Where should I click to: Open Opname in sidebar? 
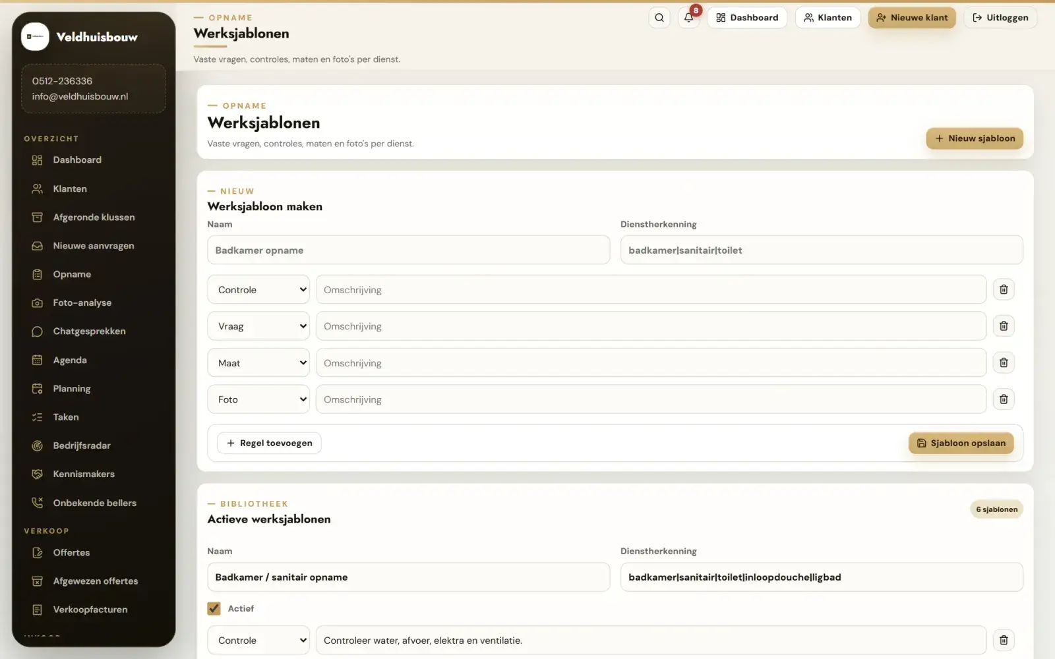click(94, 274)
